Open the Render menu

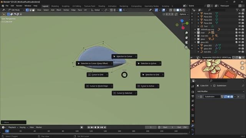[19, 6]
